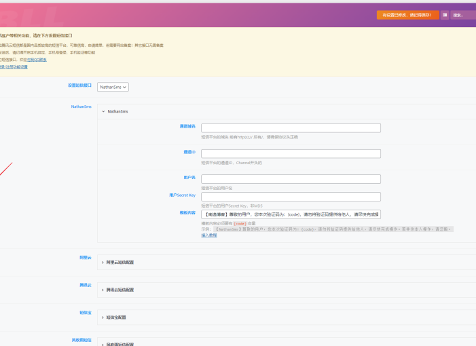This screenshot has height=346, width=476.
Task: Click the 用户Secret Key input field
Action: (x=291, y=197)
